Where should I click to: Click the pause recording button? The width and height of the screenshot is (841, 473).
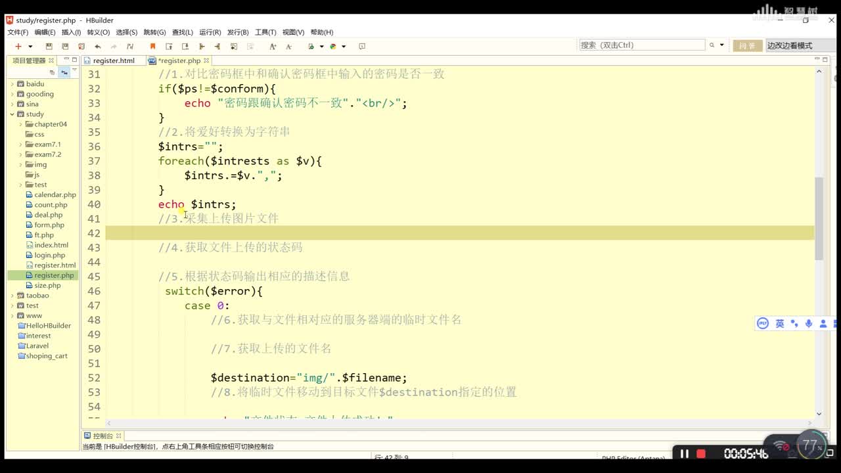pyautogui.click(x=684, y=453)
